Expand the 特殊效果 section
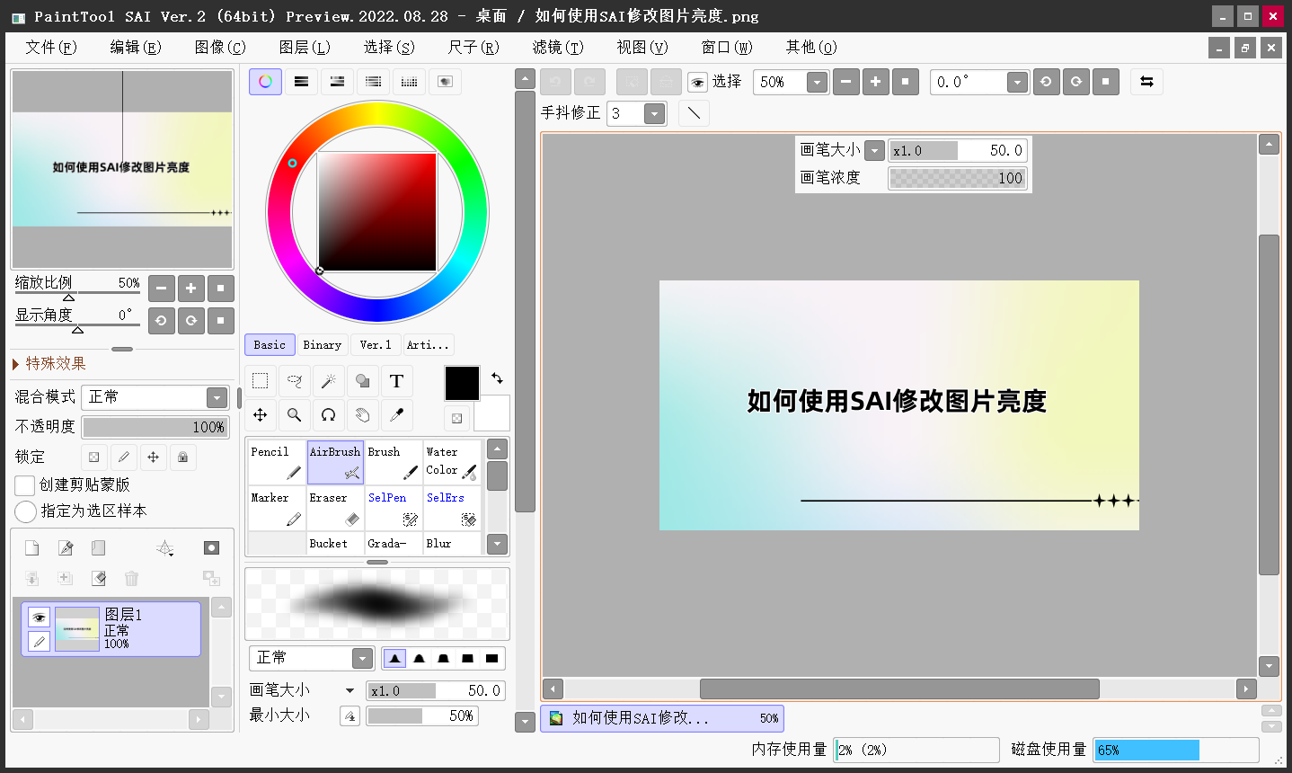Viewport: 1292px width, 773px height. [x=50, y=363]
